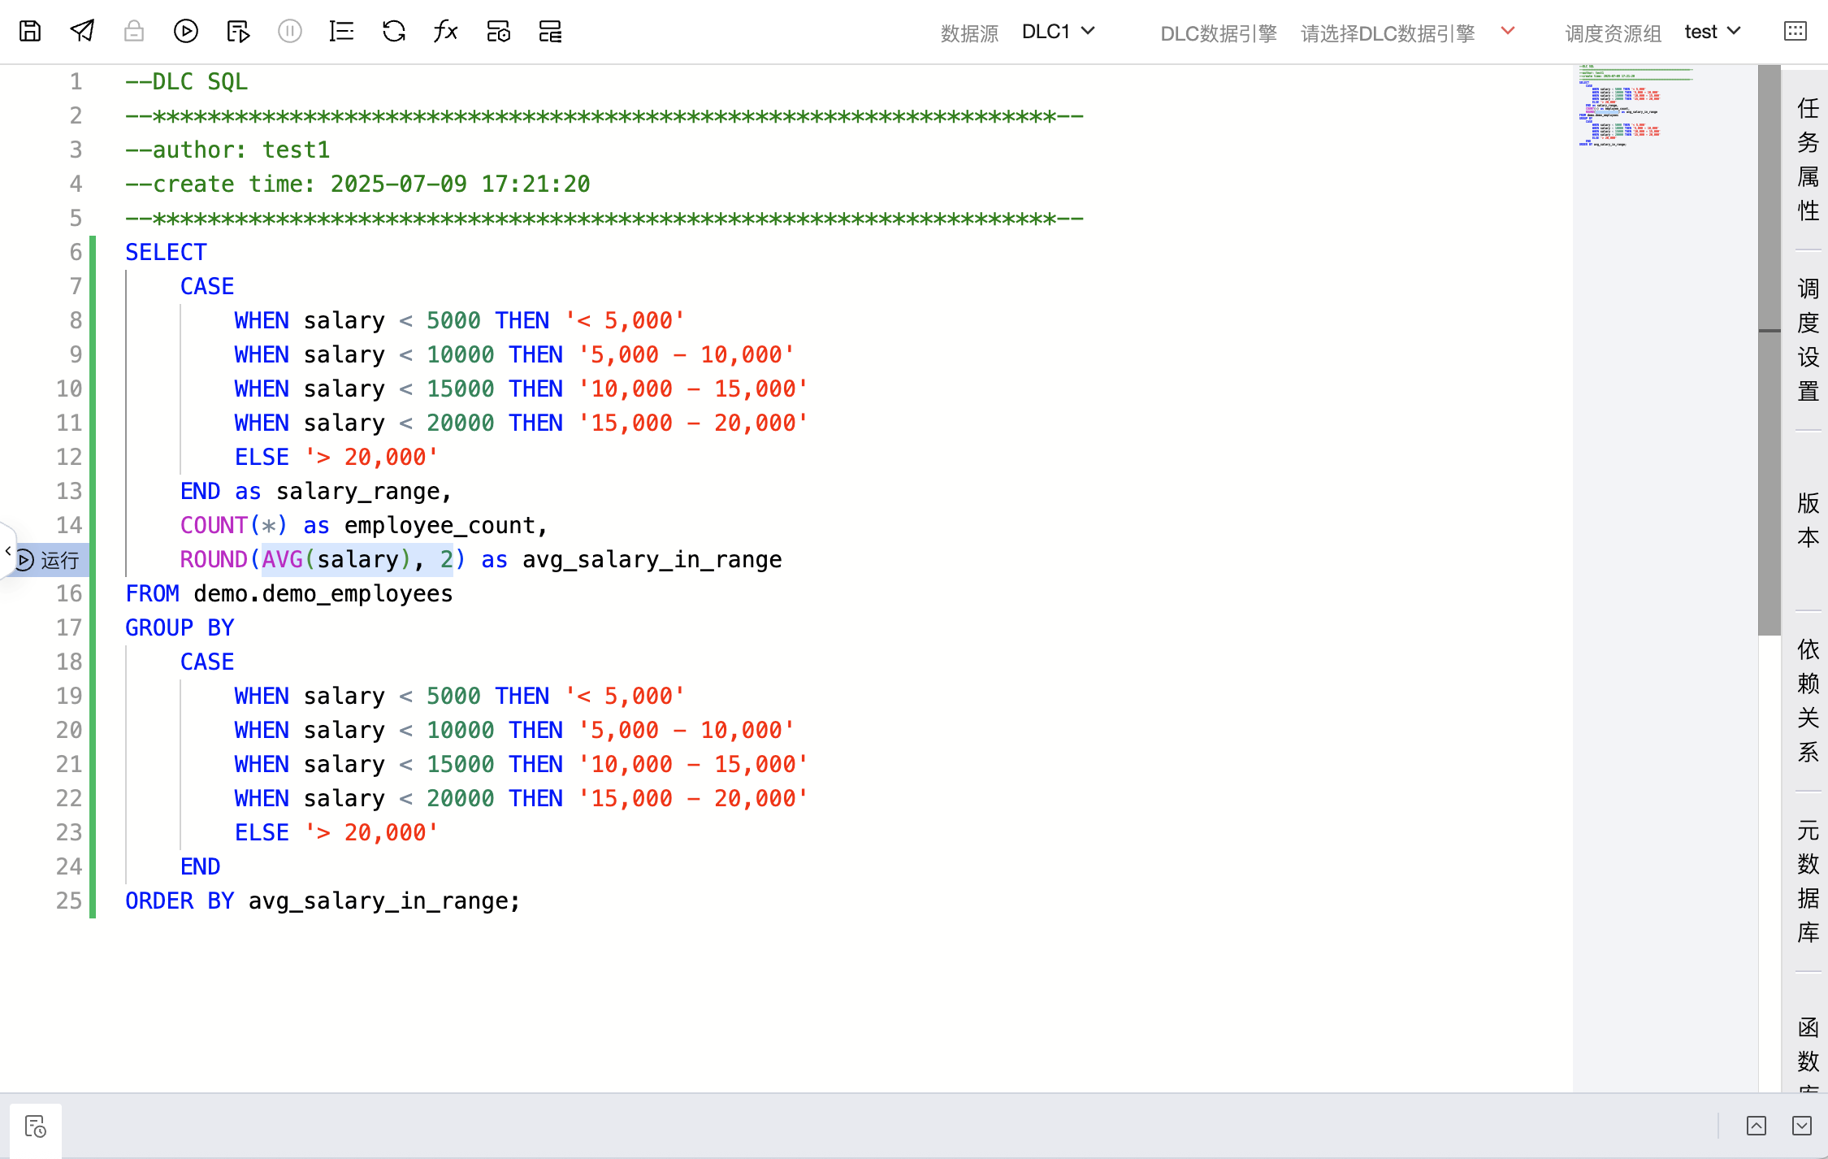The width and height of the screenshot is (1828, 1159).
Task: Open the 任务属性 side tab
Action: pyautogui.click(x=1808, y=159)
